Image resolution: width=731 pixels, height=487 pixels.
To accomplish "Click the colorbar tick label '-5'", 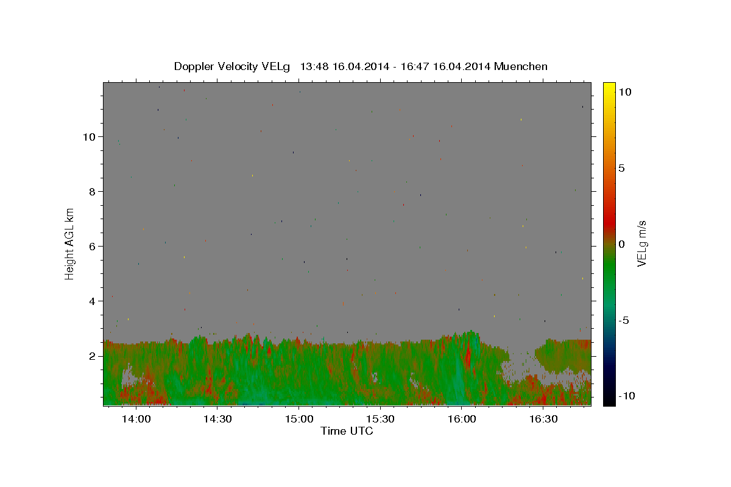I will [624, 320].
